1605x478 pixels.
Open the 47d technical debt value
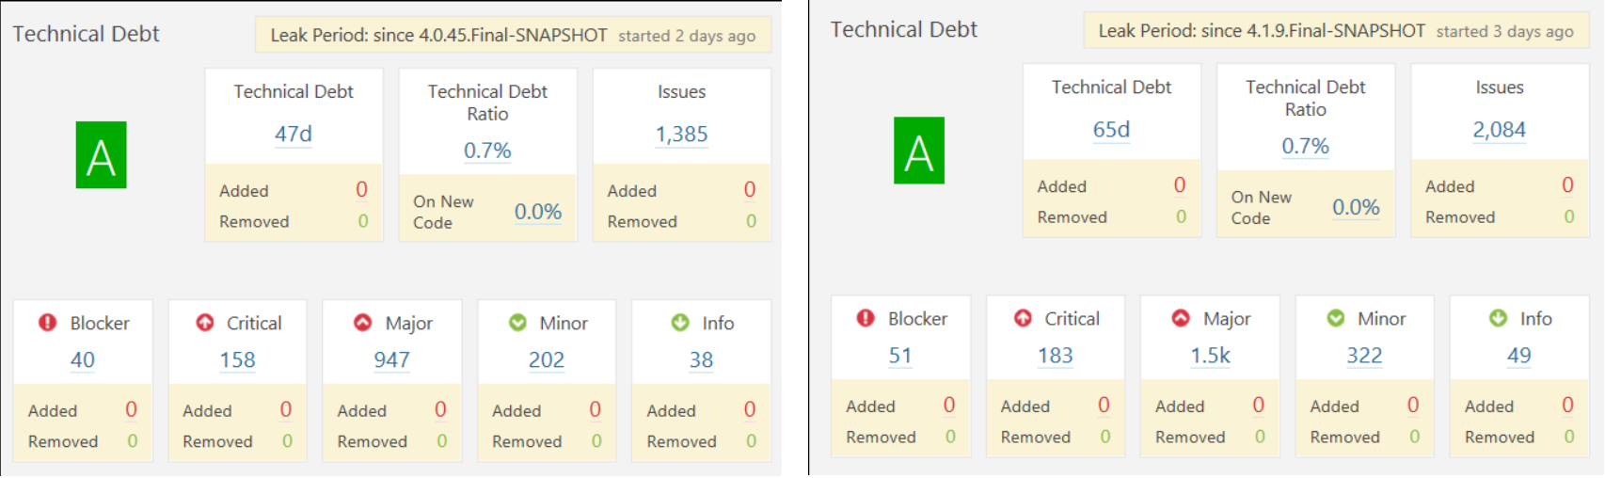pyautogui.click(x=294, y=135)
